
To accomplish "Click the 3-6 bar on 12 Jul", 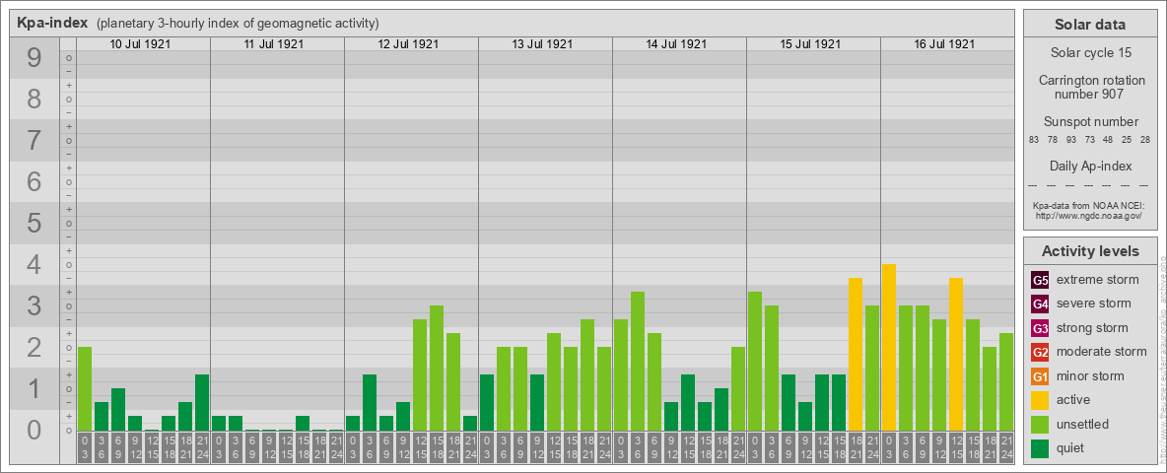I will click(370, 402).
